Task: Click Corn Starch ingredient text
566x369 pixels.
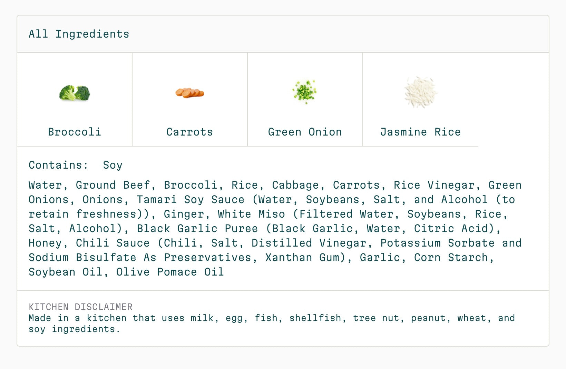Action: [x=451, y=258]
